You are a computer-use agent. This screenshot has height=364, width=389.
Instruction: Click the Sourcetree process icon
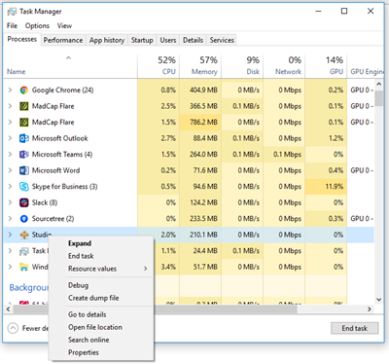pyautogui.click(x=24, y=219)
